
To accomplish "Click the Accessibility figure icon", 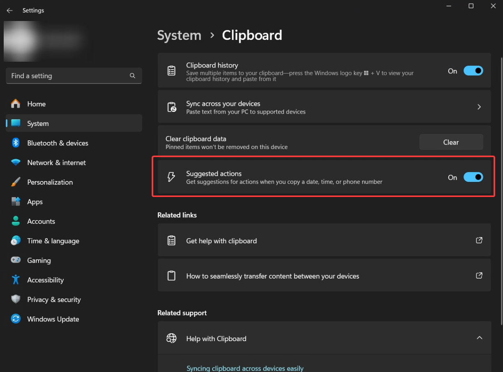I will 16,280.
